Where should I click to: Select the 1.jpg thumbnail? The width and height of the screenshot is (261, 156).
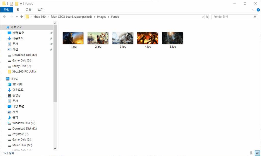click(x=73, y=38)
